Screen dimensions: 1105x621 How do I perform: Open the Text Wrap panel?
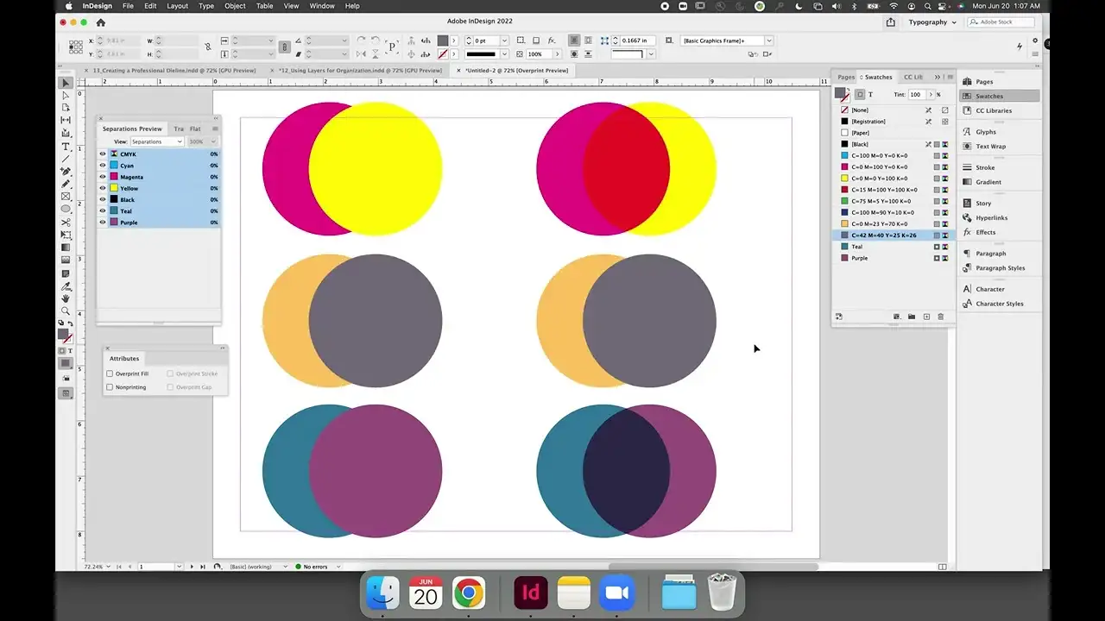(x=990, y=147)
